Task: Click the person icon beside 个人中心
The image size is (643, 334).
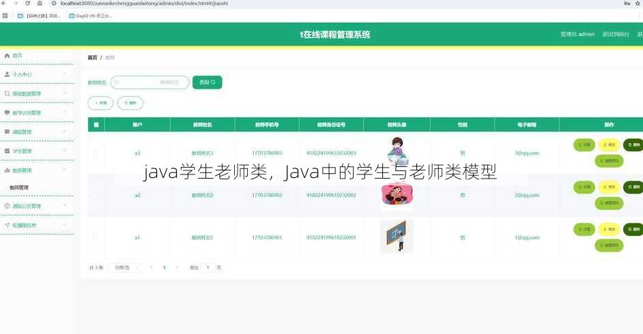Action: coord(7,74)
